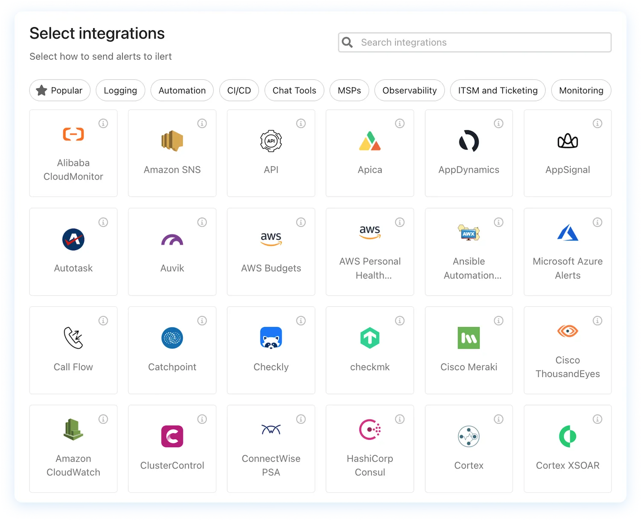Select the Ansible Automation card label

pos(472,268)
